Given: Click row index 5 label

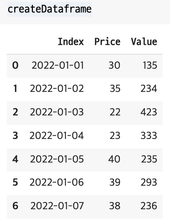Looking at the screenshot, I should 15,182.
